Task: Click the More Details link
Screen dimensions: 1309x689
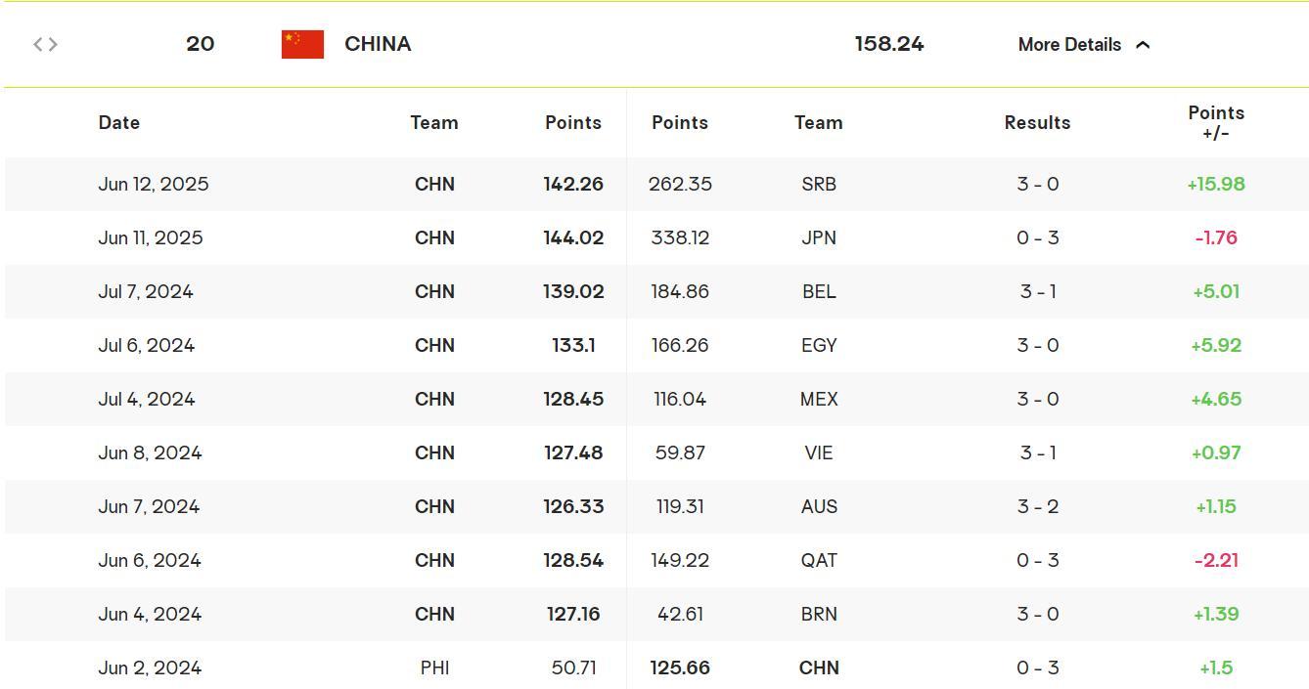Action: pyautogui.click(x=1069, y=45)
